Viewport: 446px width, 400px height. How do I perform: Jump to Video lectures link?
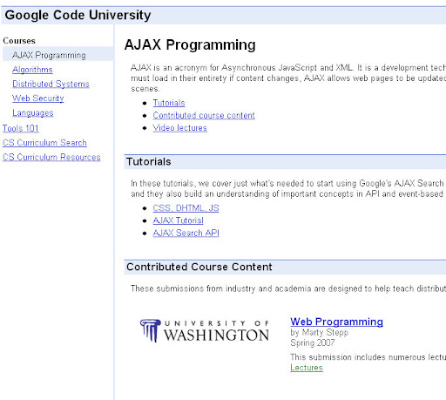click(179, 128)
